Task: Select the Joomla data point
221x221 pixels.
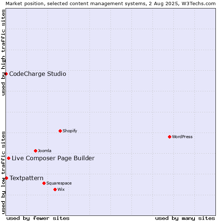Action: 35,151
